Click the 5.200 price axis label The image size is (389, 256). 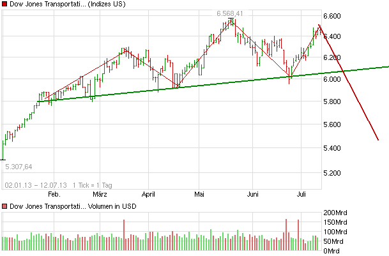coord(335,173)
